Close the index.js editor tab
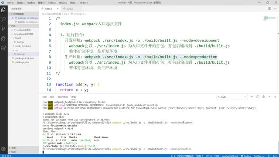 [58, 9]
